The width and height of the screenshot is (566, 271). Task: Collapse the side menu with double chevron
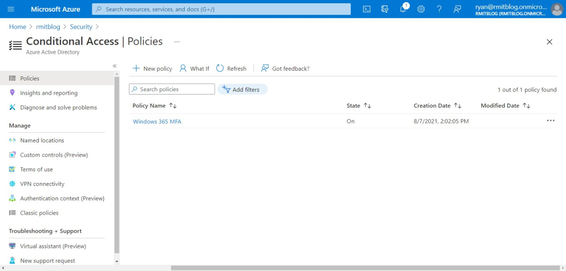point(115,66)
